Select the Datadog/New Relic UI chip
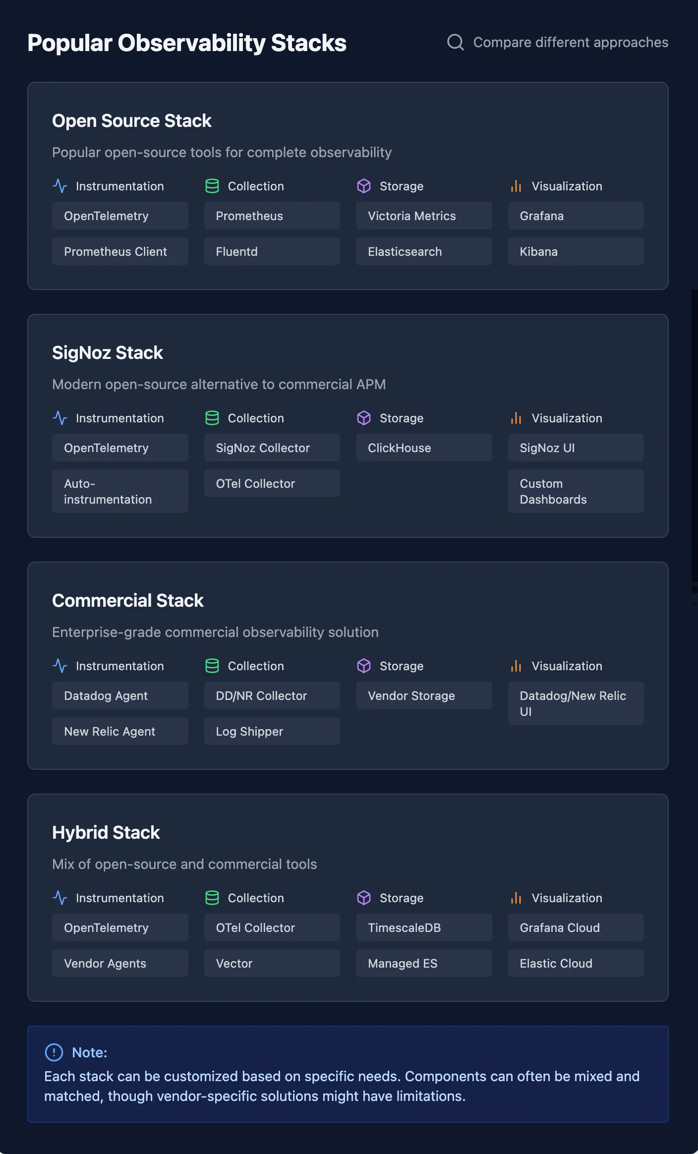 (576, 703)
